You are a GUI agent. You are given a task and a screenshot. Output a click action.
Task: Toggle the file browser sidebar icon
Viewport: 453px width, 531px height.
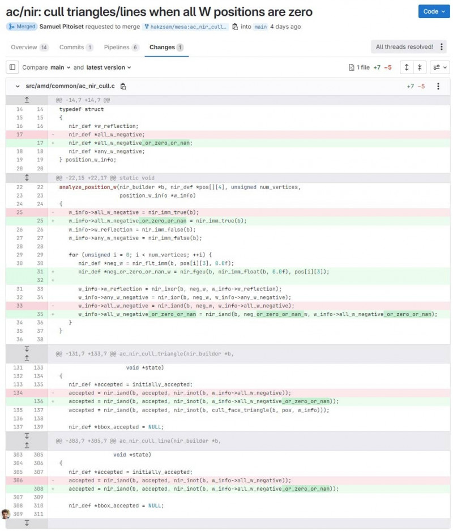click(12, 67)
